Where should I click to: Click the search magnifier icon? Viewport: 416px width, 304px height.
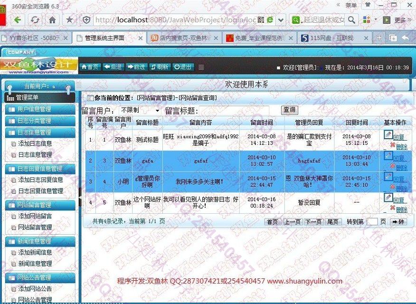click(x=351, y=19)
